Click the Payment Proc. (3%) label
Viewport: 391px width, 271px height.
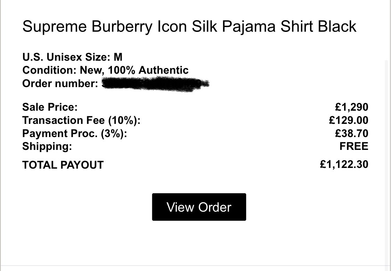[75, 133]
